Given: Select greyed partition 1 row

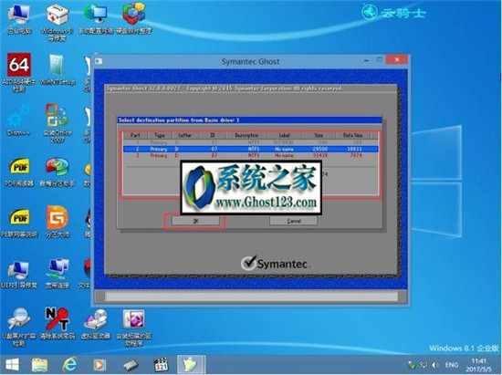Looking at the screenshot, I should pos(250,142).
